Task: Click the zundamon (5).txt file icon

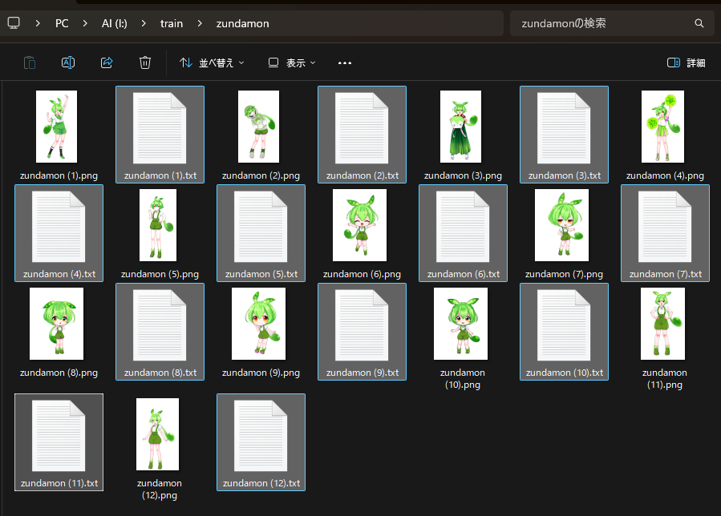Action: point(261,227)
